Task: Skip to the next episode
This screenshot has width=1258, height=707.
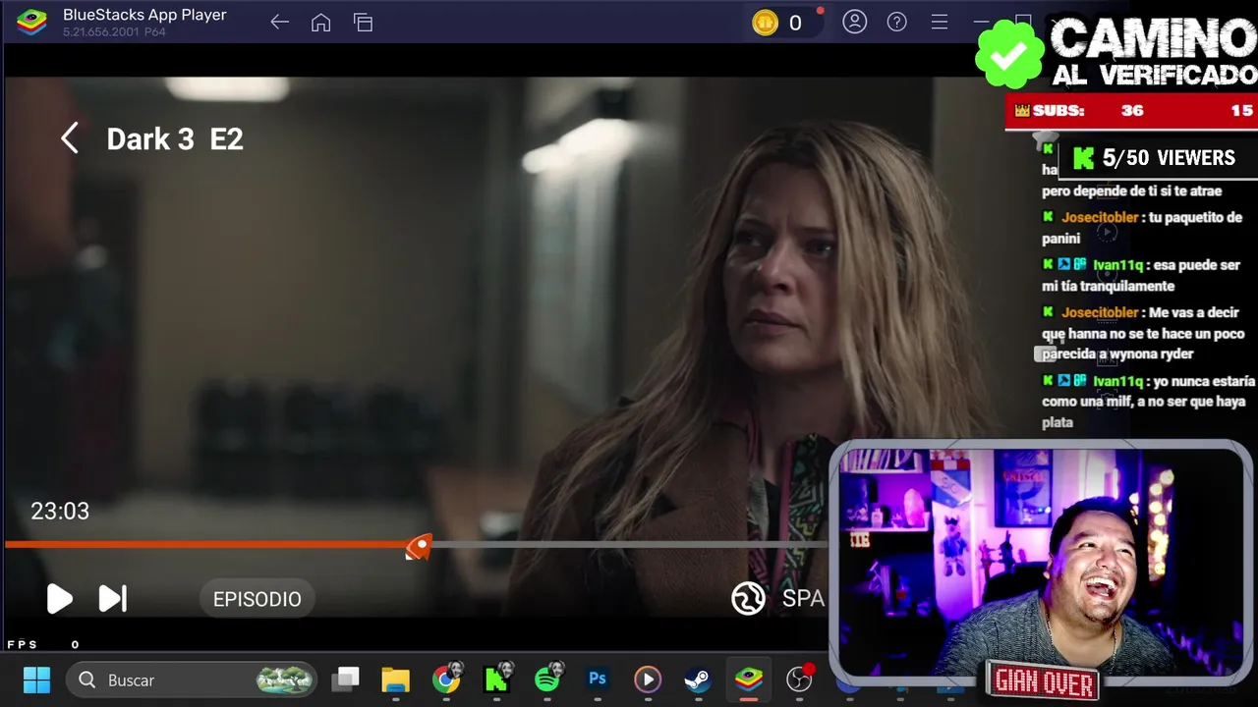Action: [113, 599]
